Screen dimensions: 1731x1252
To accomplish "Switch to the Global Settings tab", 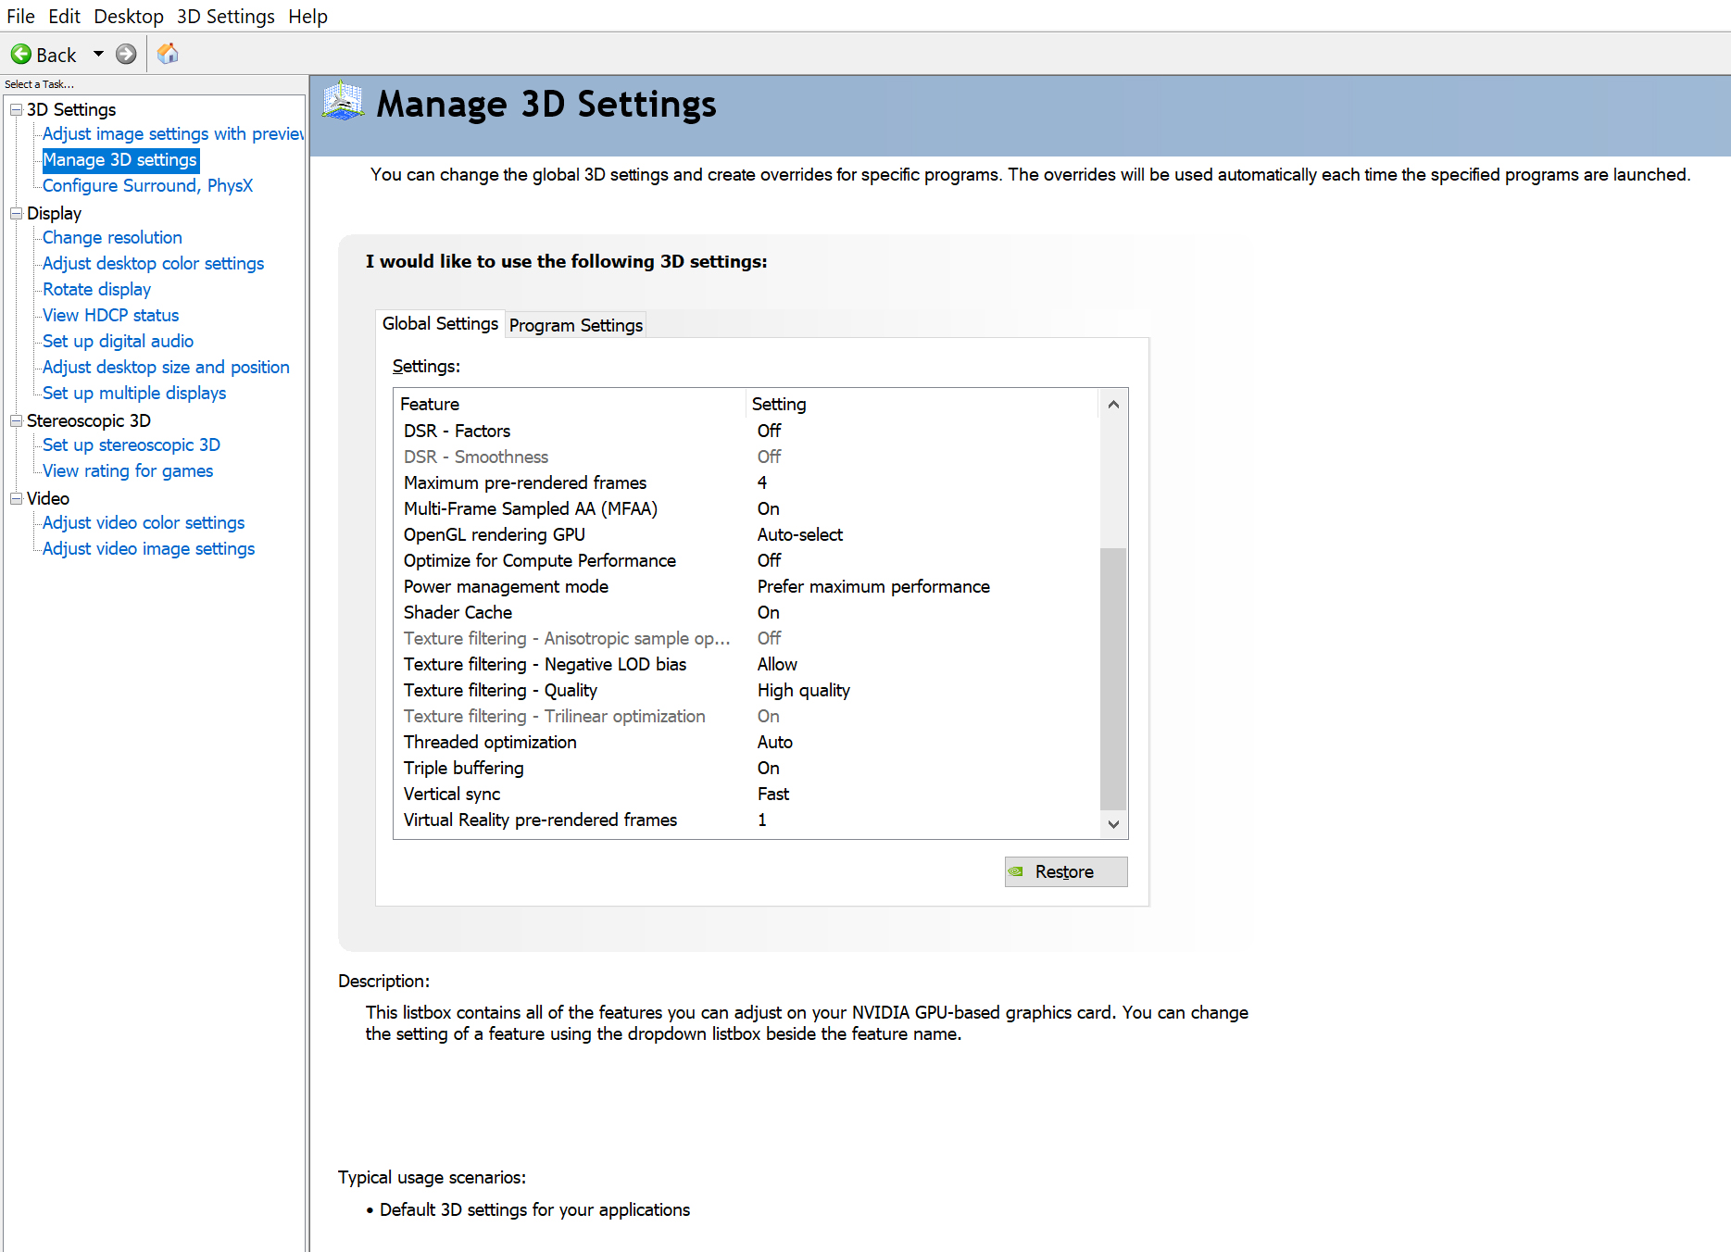I will [x=440, y=323].
